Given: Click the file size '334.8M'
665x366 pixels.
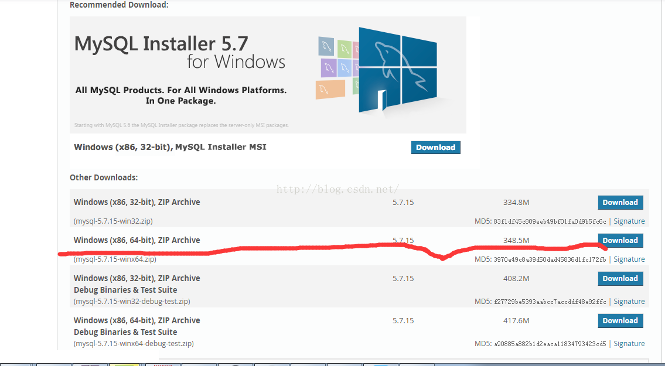Looking at the screenshot, I should pyautogui.click(x=516, y=202).
